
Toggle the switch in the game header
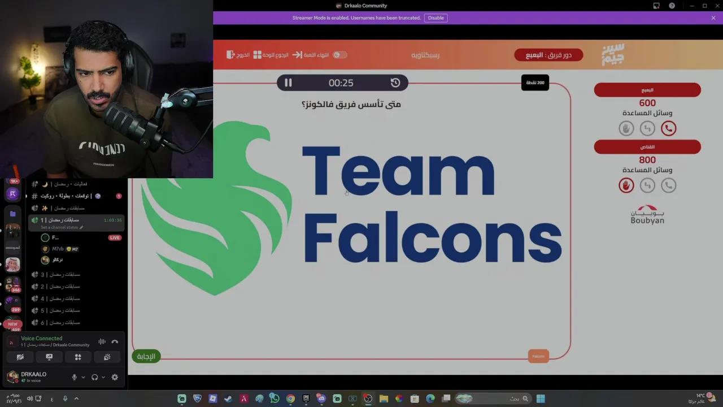pyautogui.click(x=339, y=55)
